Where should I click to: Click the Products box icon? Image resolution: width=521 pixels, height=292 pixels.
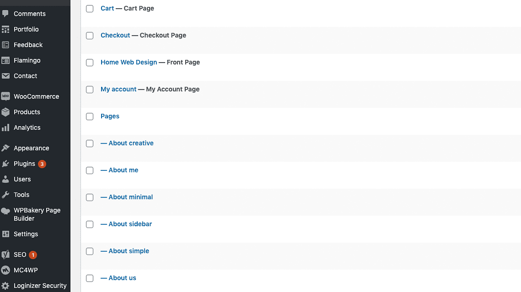[x=5, y=112]
